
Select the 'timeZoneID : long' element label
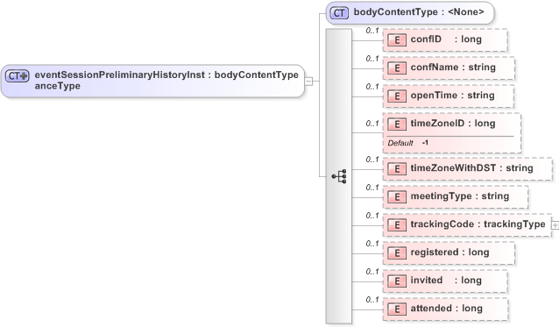pos(453,124)
